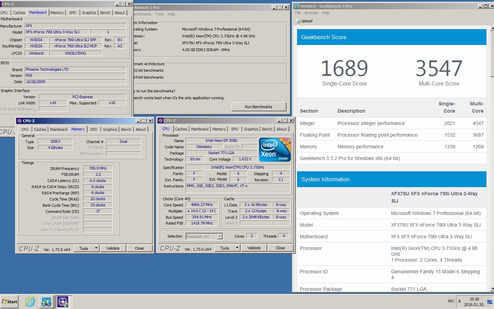Viewport: 494px width, 309px height.
Task: Click Operating System row in System Information
Action: coord(392,213)
